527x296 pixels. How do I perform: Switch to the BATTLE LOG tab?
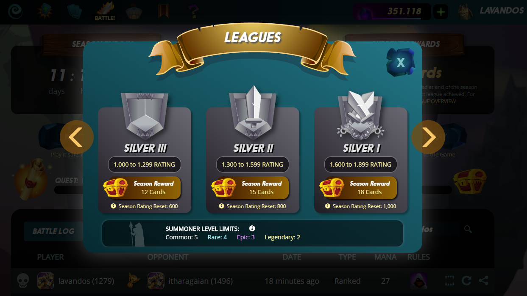[53, 231]
